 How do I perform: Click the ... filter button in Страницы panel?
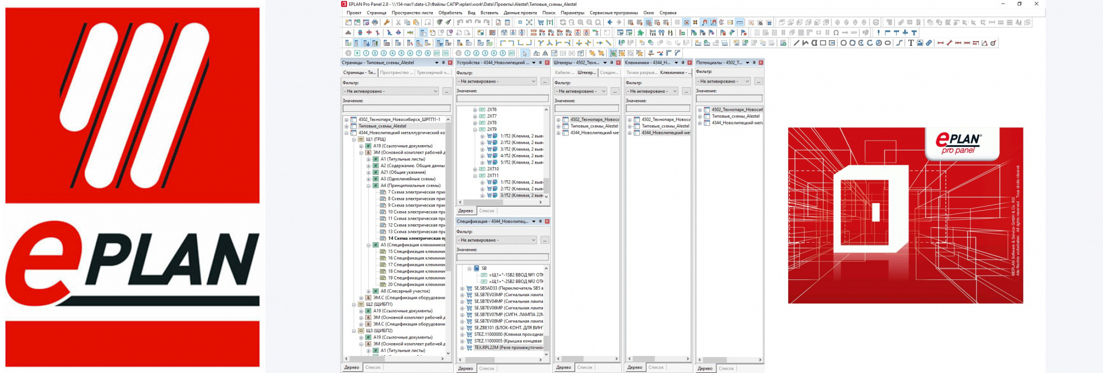click(x=446, y=91)
